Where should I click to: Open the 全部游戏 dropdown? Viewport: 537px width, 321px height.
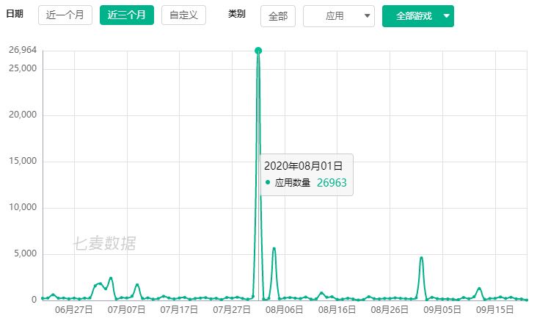click(418, 16)
